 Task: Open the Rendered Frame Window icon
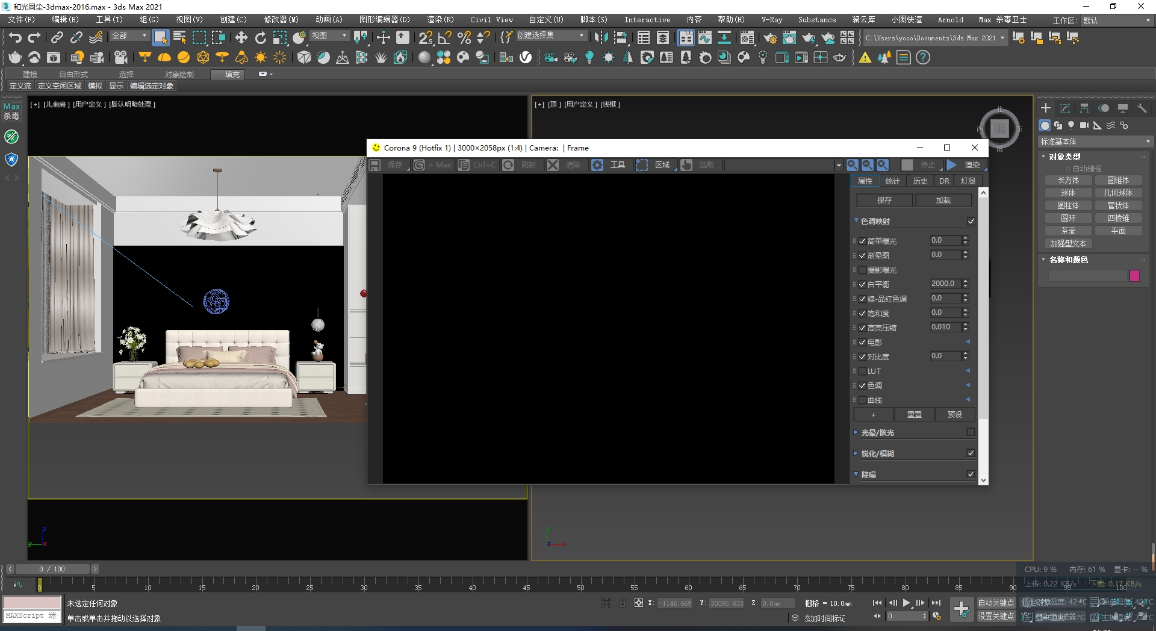pyautogui.click(x=789, y=38)
